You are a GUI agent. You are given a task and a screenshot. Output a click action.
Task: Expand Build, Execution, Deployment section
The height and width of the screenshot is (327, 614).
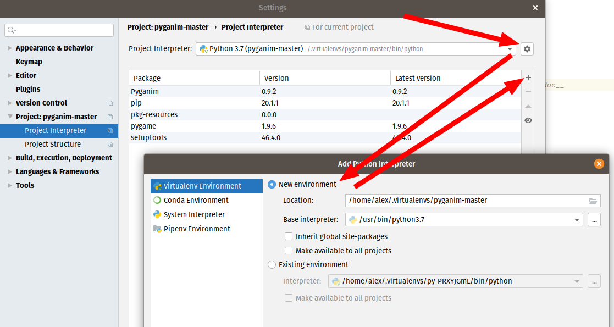[x=9, y=158]
